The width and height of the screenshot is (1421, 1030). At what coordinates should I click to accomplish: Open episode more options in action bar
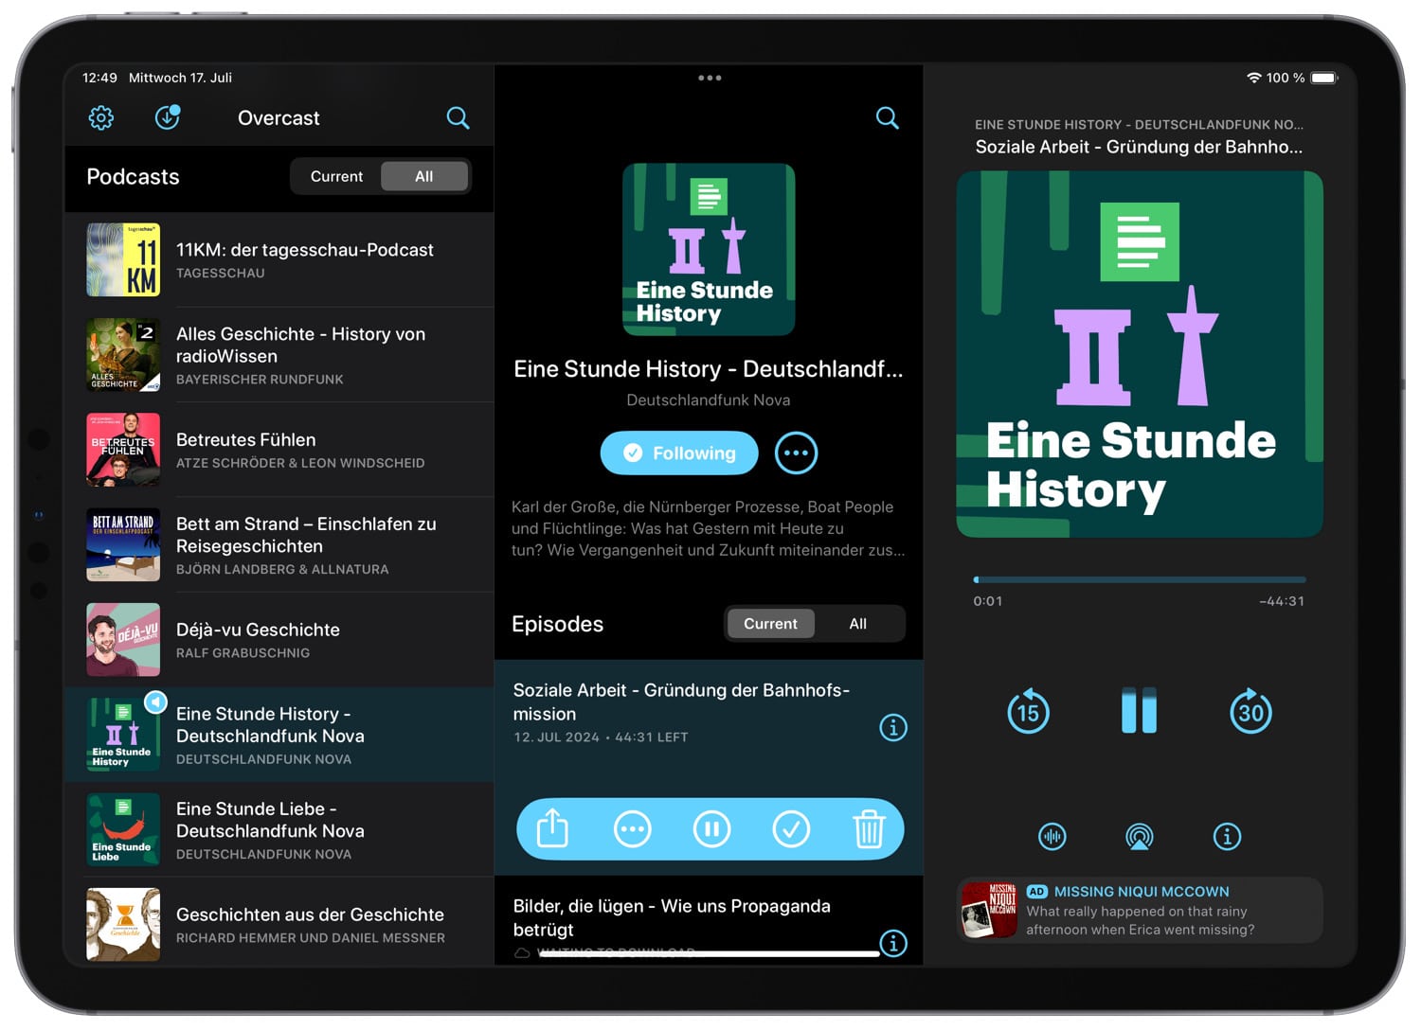pyautogui.click(x=632, y=829)
